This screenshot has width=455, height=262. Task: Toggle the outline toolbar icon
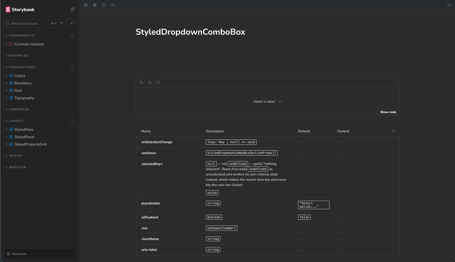click(x=104, y=5)
